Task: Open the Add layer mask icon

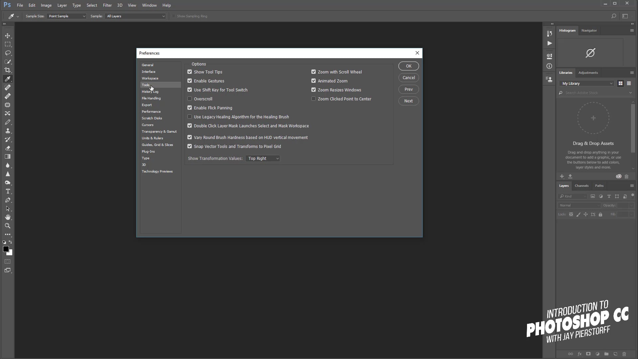Action: coord(588,354)
